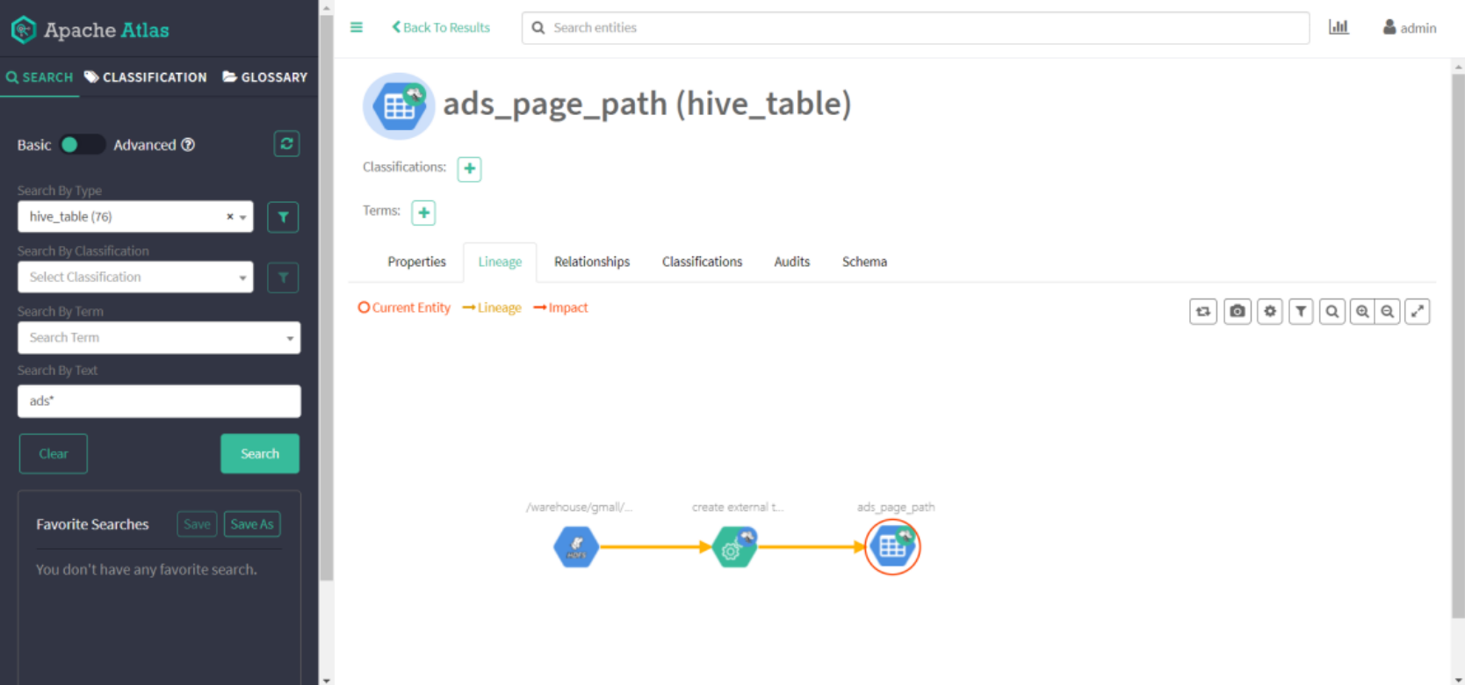Zoom in on the lineage graph
Viewport: 1465px width, 685px height.
pos(1362,312)
